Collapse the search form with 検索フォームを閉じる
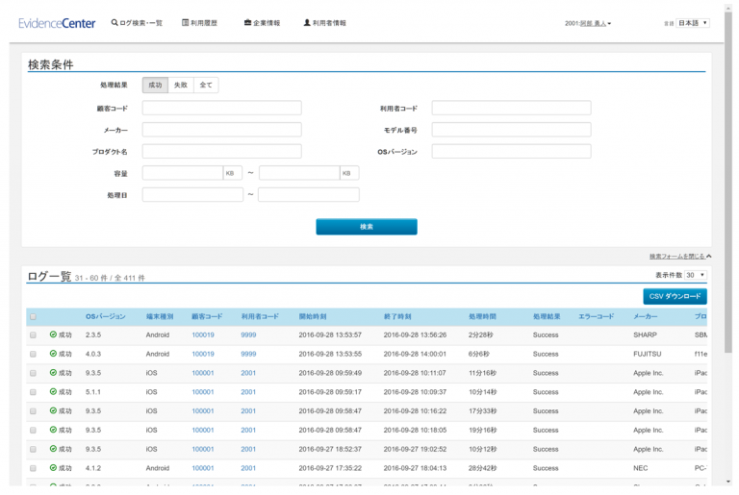This screenshot has height=495, width=739. [x=679, y=257]
